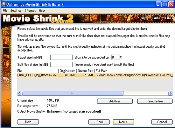Go to next step with Next button
Viewport: 175px width, 128px height.
[x=123, y=122]
